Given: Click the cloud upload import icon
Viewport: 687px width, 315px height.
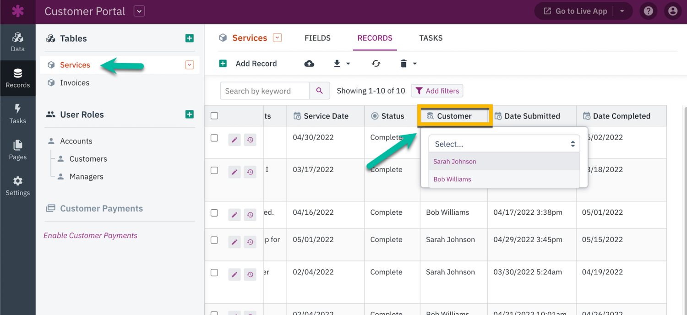Looking at the screenshot, I should coord(309,64).
